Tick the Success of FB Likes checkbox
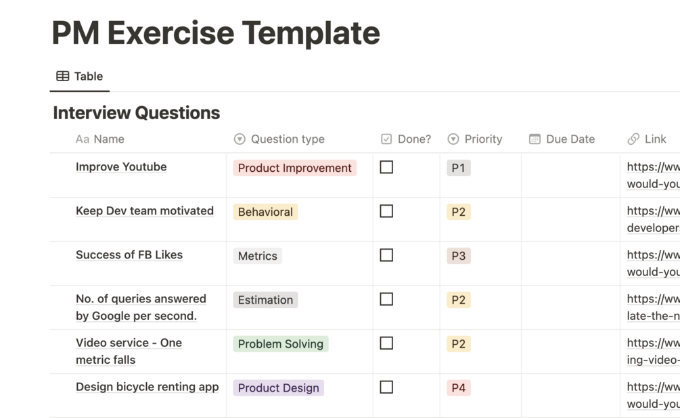Screen dimensions: 680x418 [386, 255]
